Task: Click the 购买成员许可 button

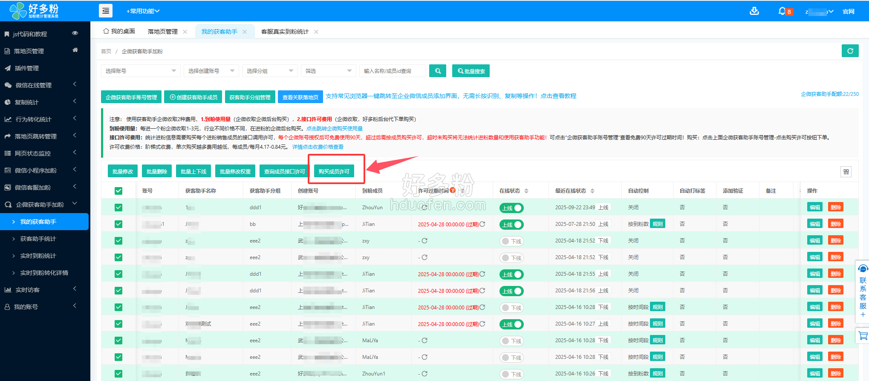Action: click(x=334, y=171)
